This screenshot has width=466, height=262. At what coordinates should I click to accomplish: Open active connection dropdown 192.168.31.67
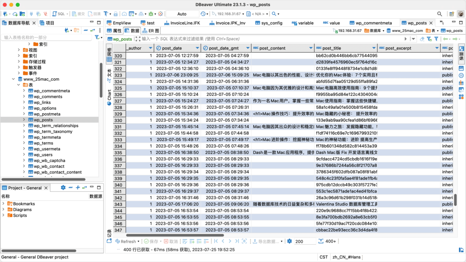point(228,13)
